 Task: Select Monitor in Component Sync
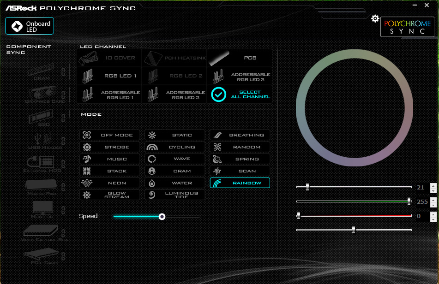click(x=42, y=210)
